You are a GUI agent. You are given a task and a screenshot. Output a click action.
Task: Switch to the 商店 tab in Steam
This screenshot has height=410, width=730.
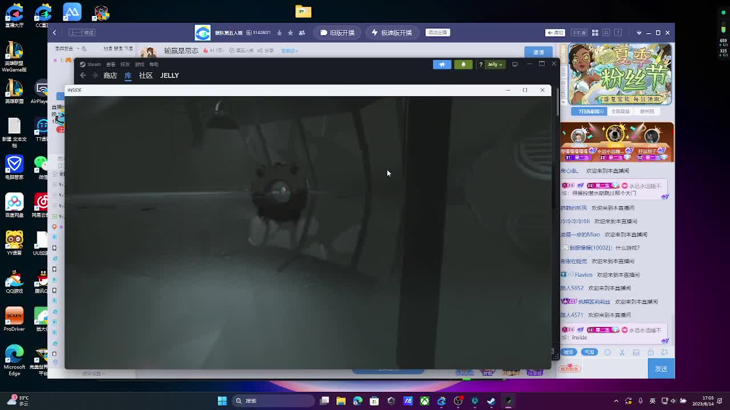(110, 75)
